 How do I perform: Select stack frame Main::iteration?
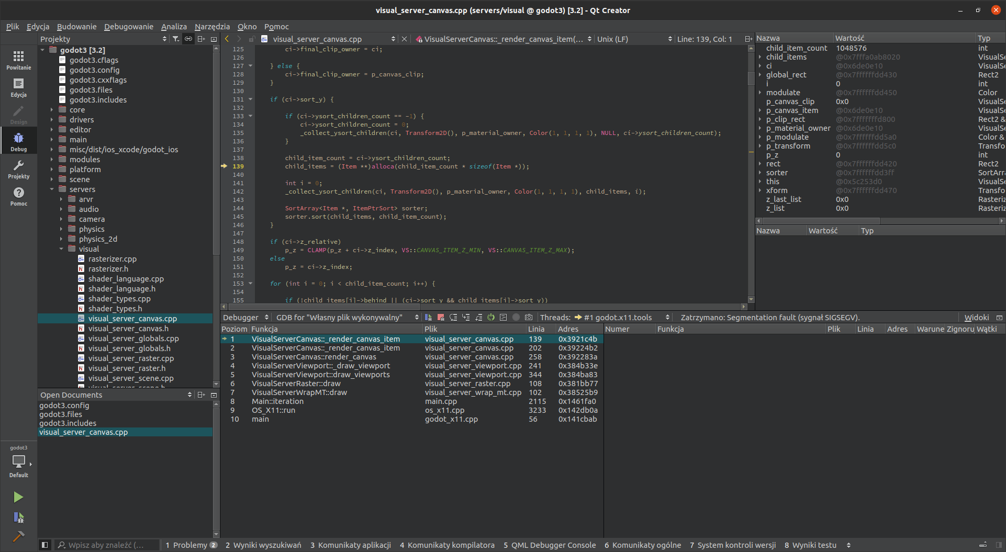(x=412, y=401)
